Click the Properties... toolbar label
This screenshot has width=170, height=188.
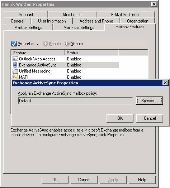tap(29, 44)
